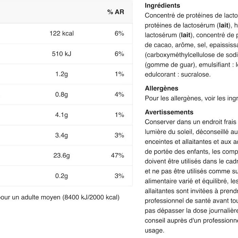The width and height of the screenshot is (238, 238).
Task: Click the adulte moyen 8400 kJ footnote
Action: click(x=60, y=197)
